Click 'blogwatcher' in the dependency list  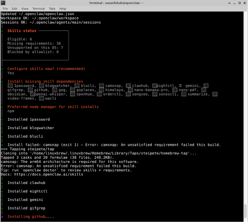click(x=58, y=86)
